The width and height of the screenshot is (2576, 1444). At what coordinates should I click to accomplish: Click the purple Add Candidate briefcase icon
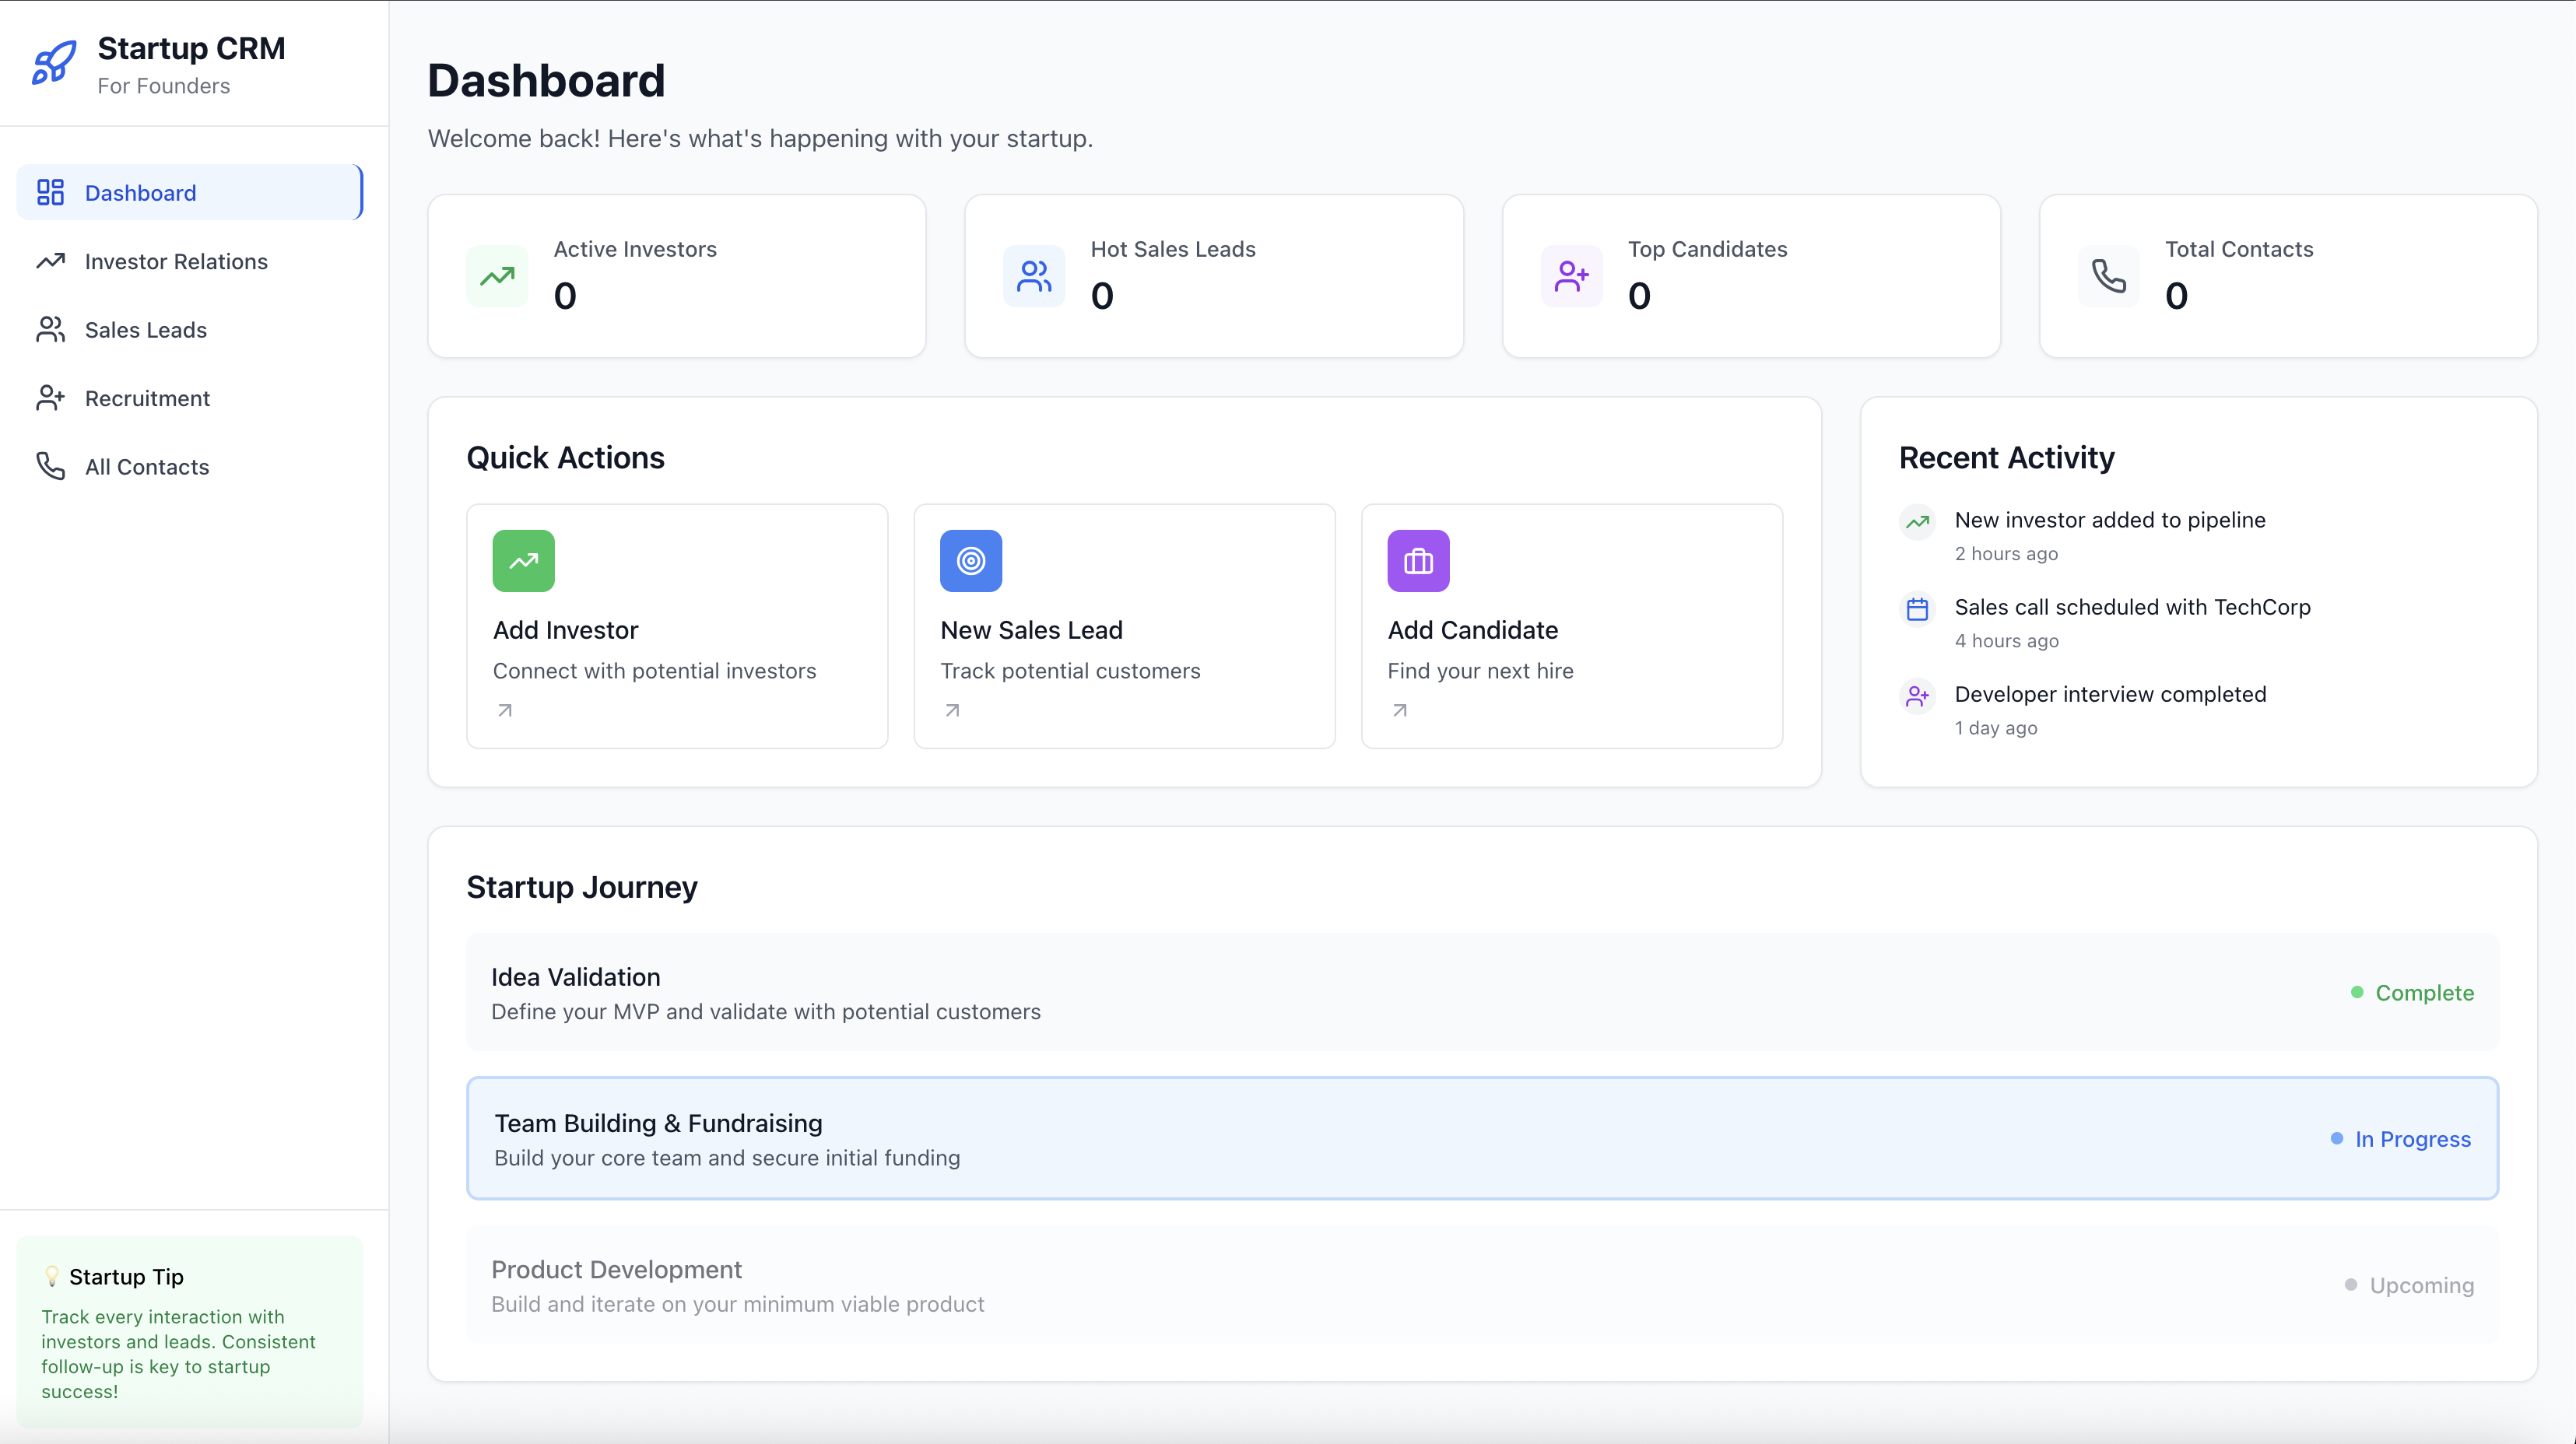1418,561
